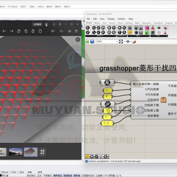
Task: Select the green swatch input icon
Action: coord(147,32)
